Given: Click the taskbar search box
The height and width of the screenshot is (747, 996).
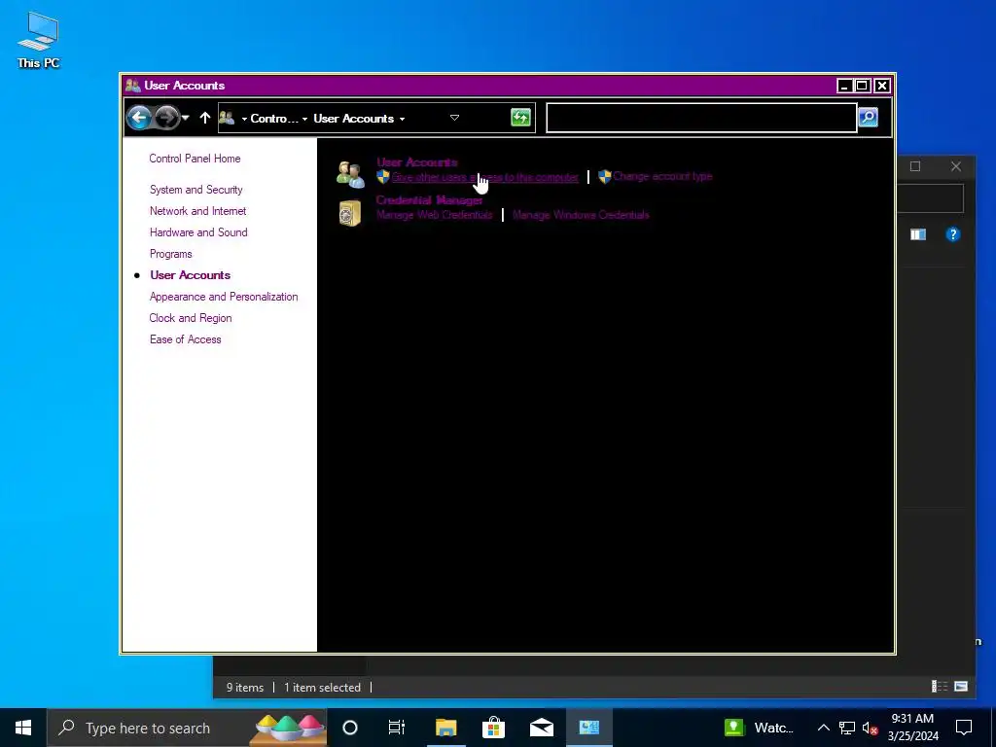Looking at the screenshot, I should [187, 728].
